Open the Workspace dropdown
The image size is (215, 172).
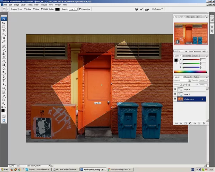(x=157, y=9)
